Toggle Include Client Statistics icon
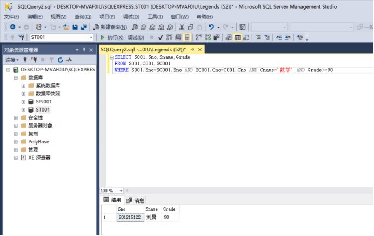The height and width of the screenshot is (236, 374). coord(217,37)
